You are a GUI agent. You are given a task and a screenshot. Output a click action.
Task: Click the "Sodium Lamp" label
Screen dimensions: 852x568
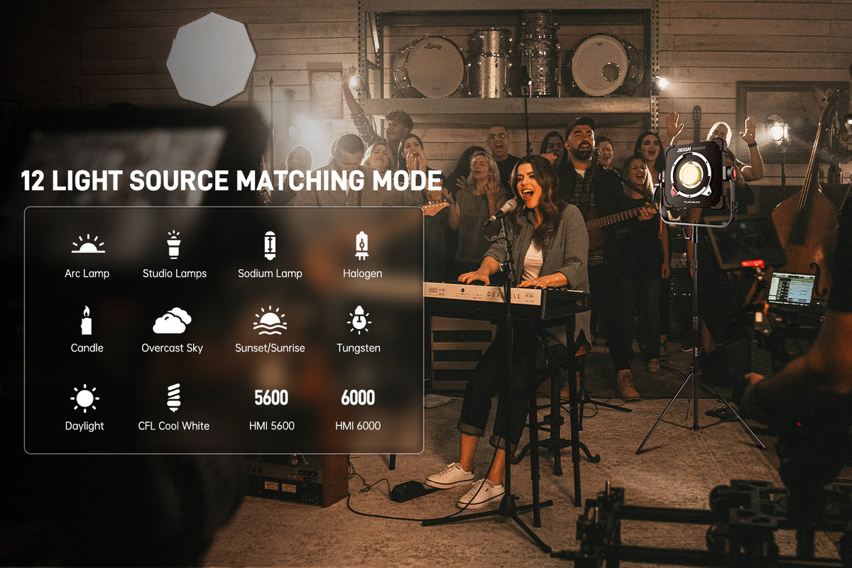[270, 273]
